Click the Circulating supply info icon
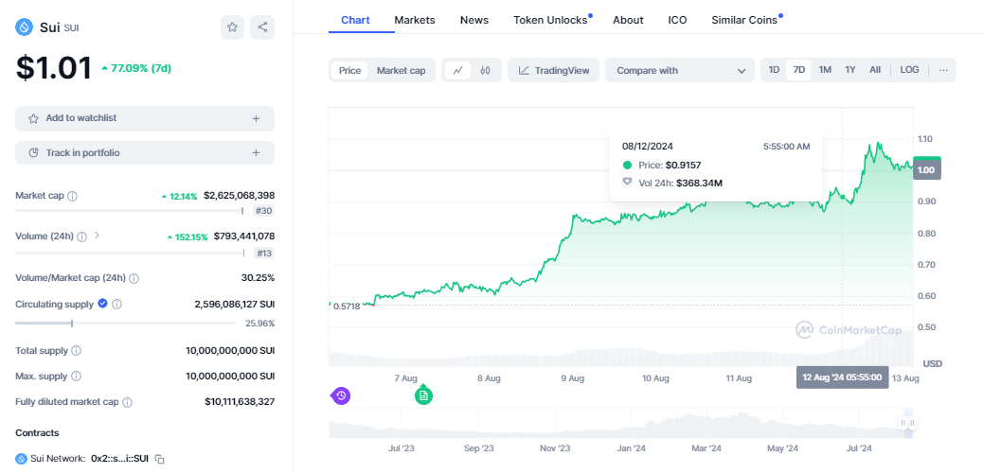983x474 pixels. pos(116,305)
